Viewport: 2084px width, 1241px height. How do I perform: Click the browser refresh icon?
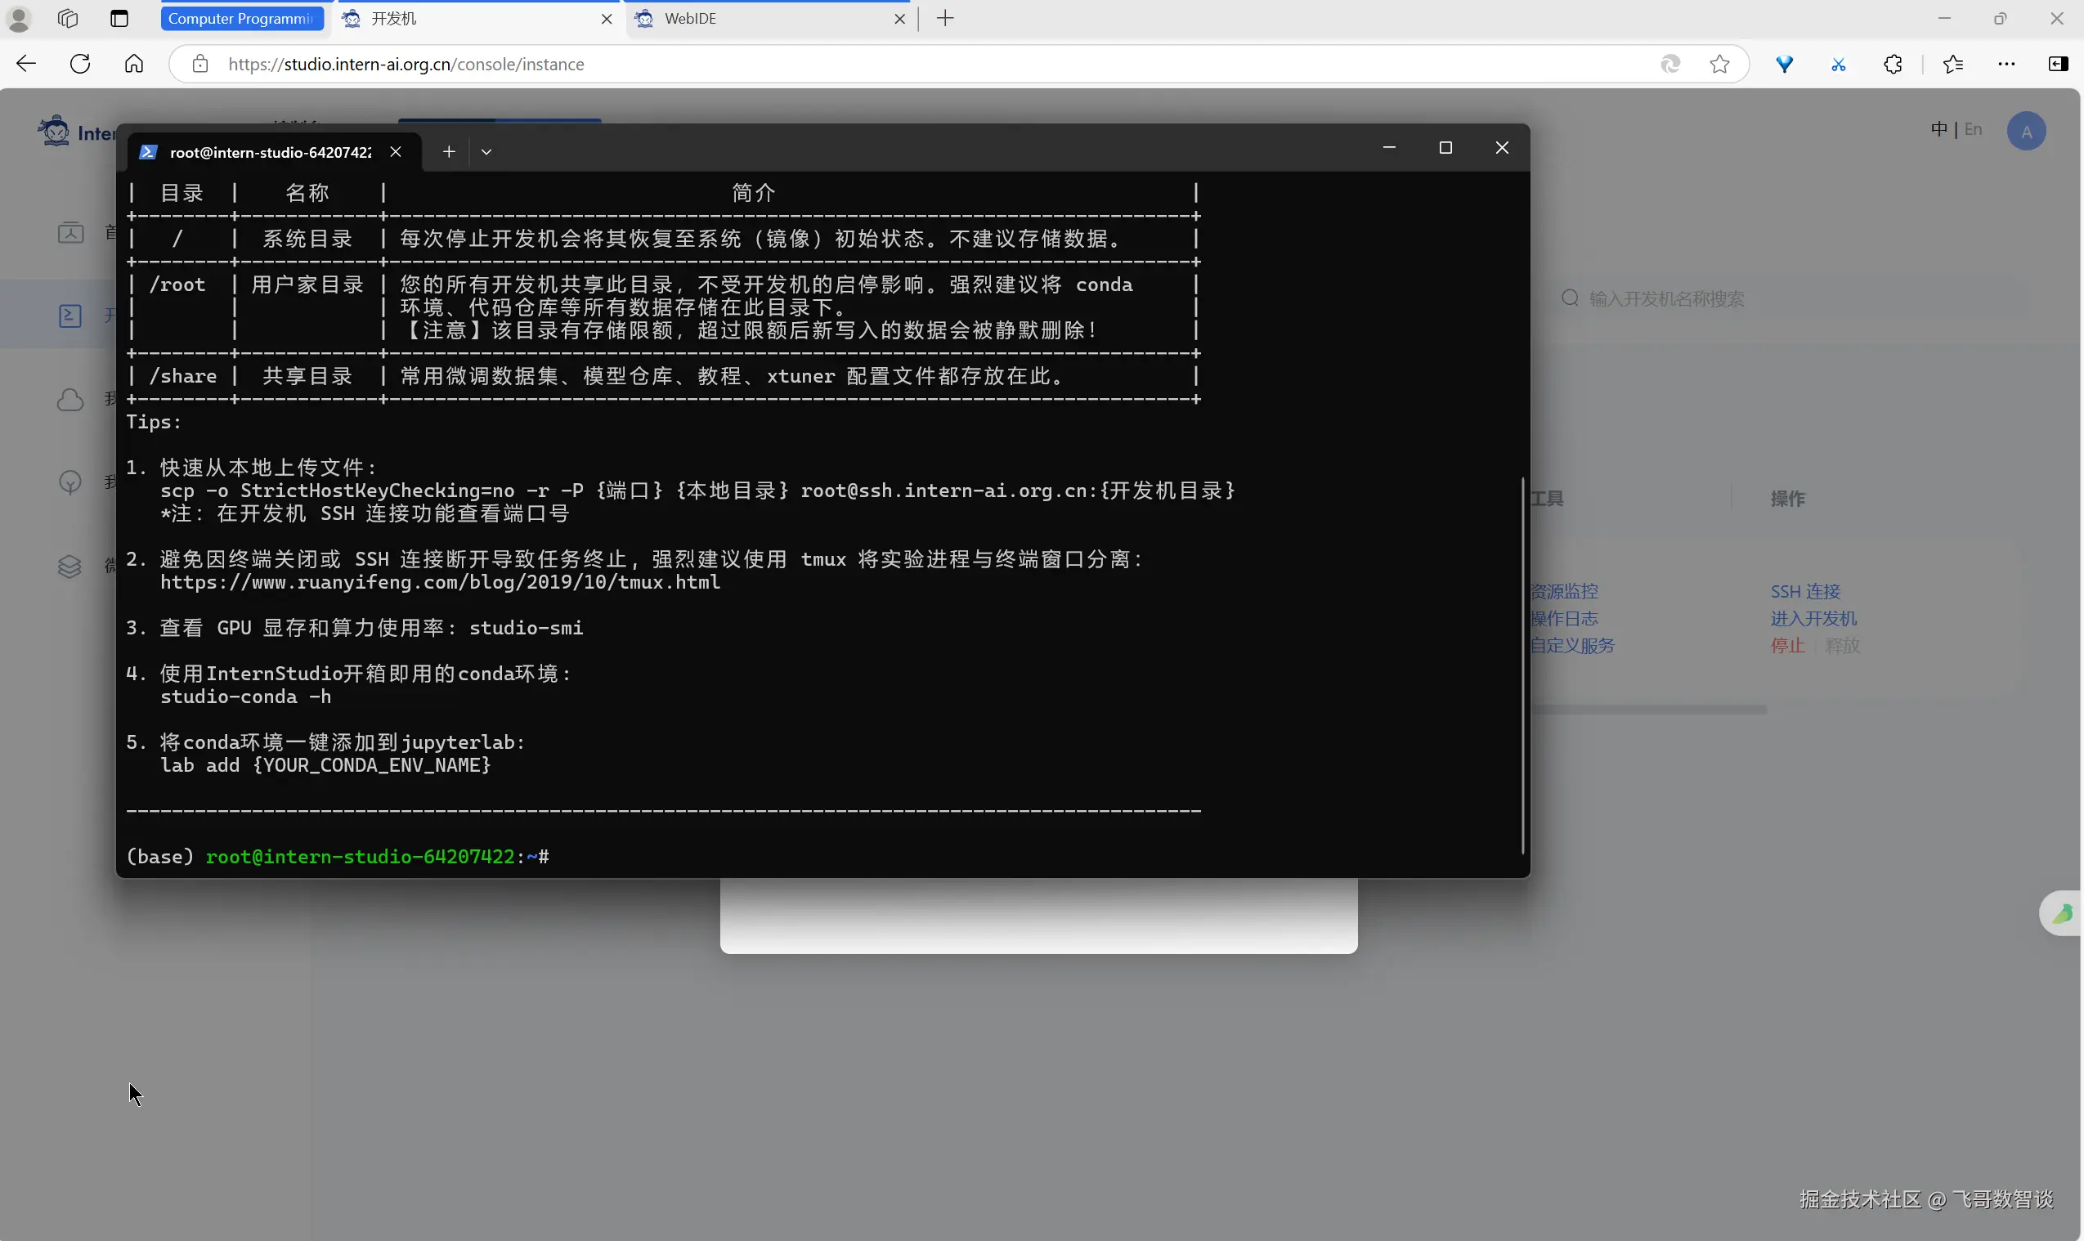(80, 64)
